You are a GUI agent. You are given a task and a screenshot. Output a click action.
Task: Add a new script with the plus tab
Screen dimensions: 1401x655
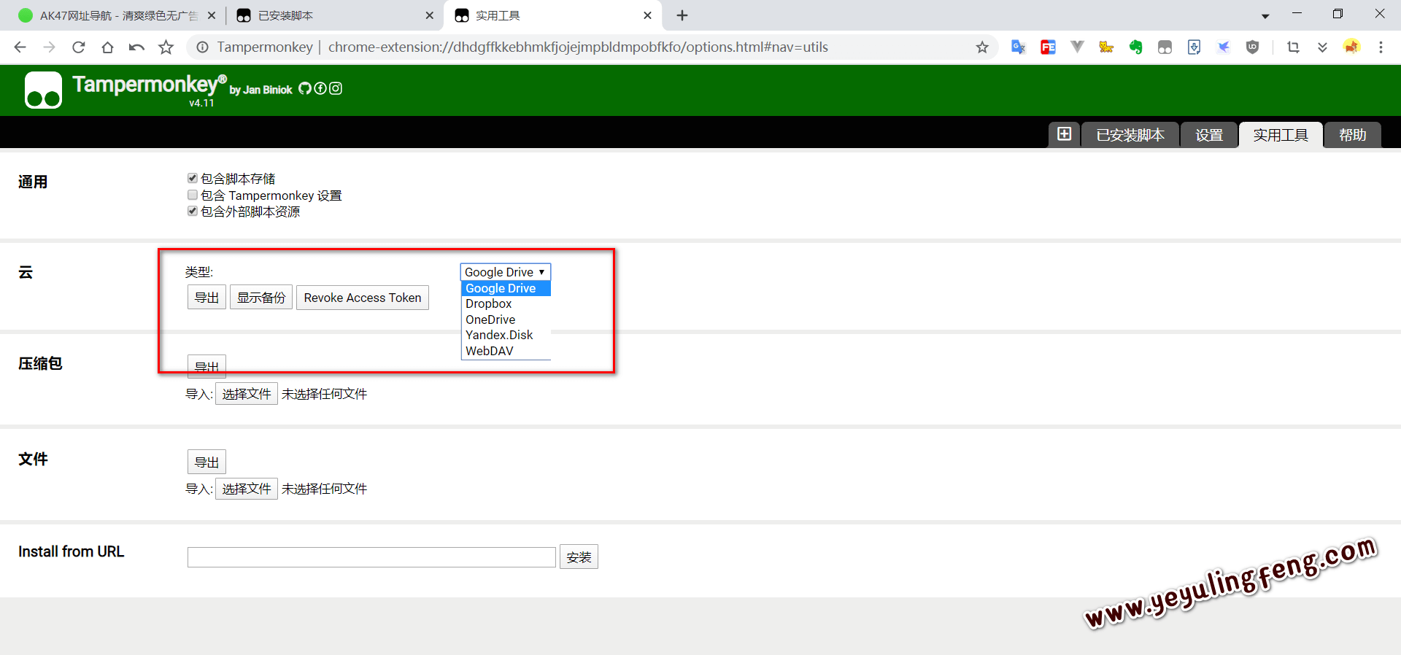1065,134
